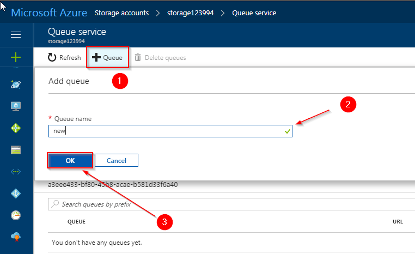Click the 'You don't have any queues yet.' text
This screenshot has width=415, height=254.
[97, 243]
